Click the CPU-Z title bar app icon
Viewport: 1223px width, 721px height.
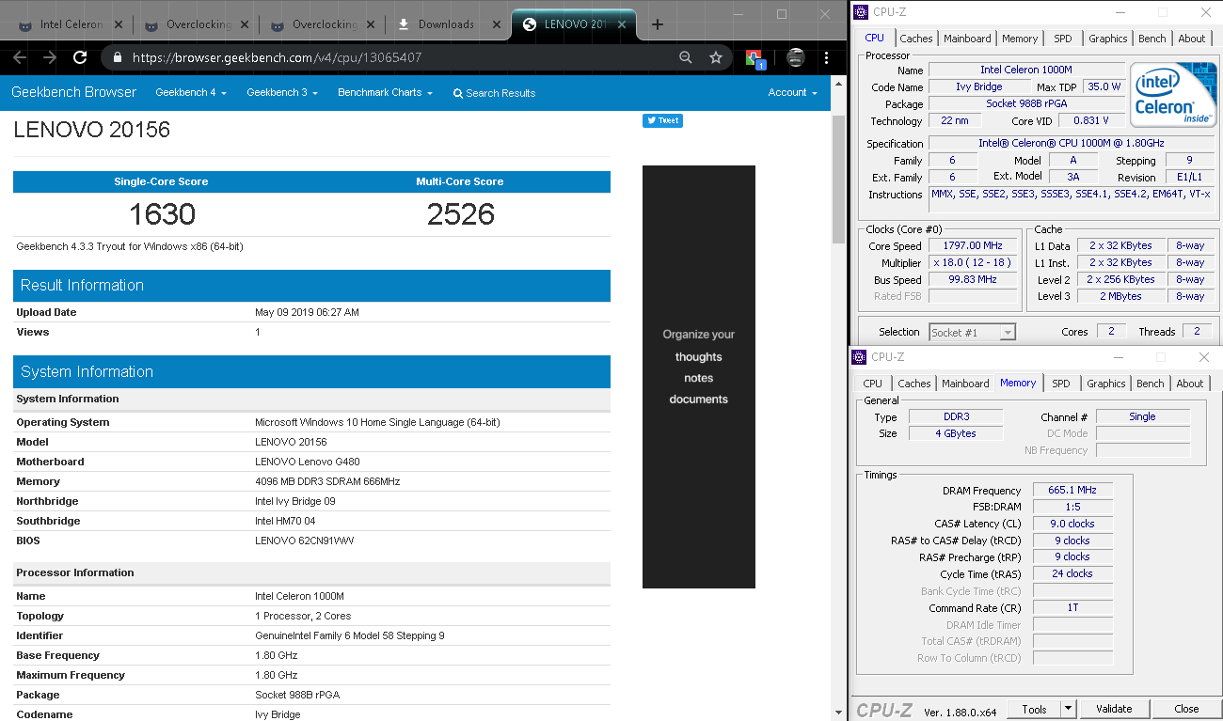[x=860, y=12]
